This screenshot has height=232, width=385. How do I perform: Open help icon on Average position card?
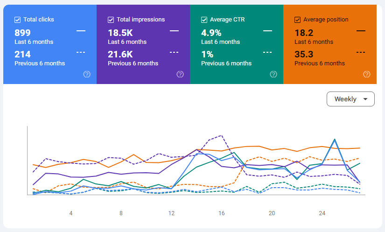pos(367,74)
